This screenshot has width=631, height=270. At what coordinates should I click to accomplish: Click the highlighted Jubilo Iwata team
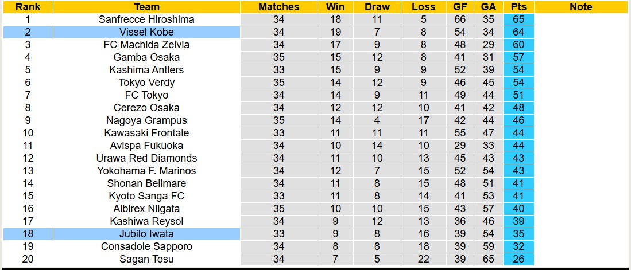point(146,234)
